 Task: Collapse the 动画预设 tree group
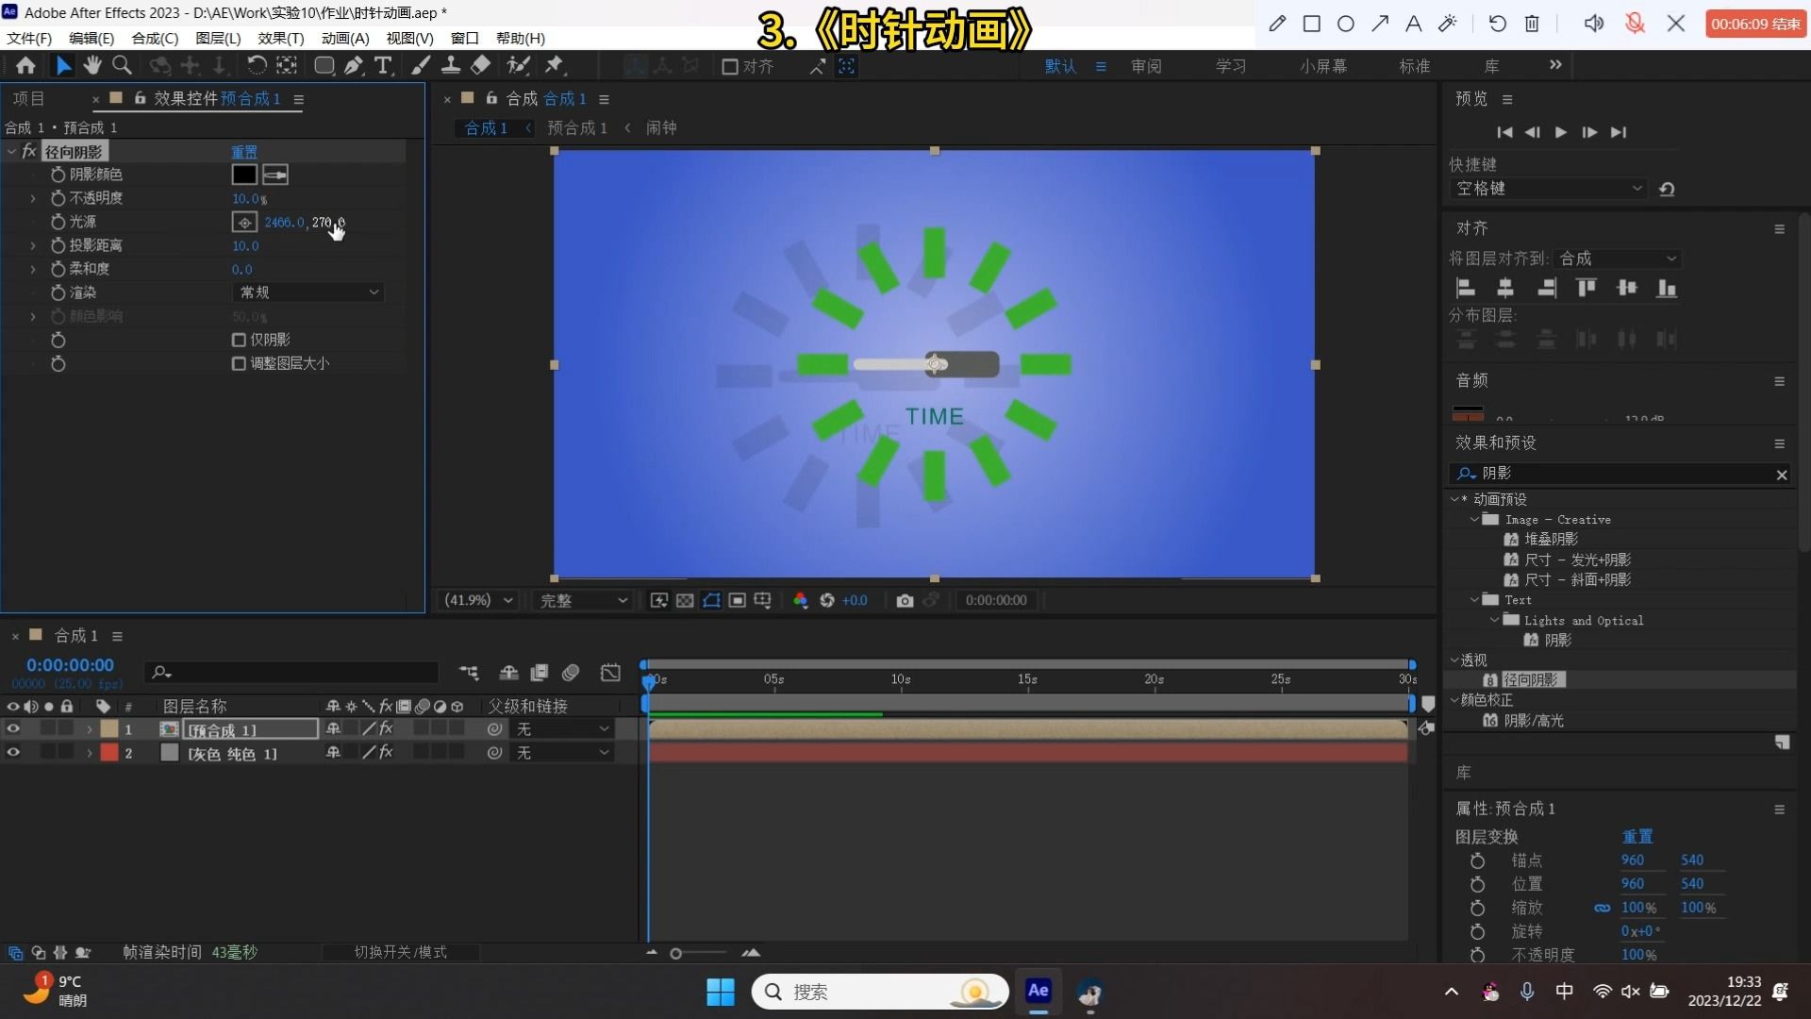pos(1454,499)
